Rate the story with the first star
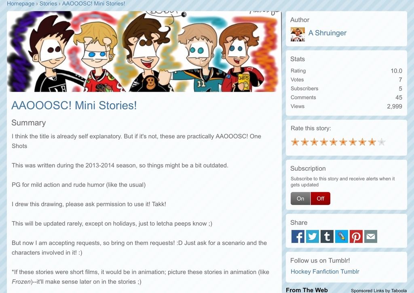The height and width of the screenshot is (293, 414). pyautogui.click(x=295, y=142)
